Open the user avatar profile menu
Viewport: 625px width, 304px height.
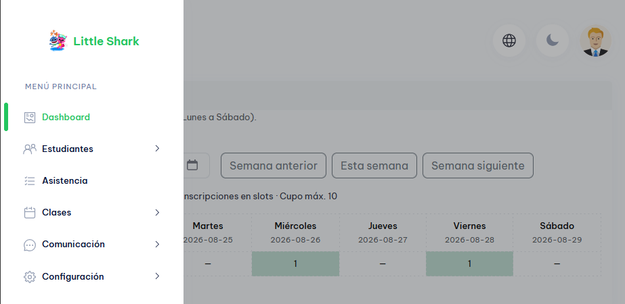(x=595, y=41)
